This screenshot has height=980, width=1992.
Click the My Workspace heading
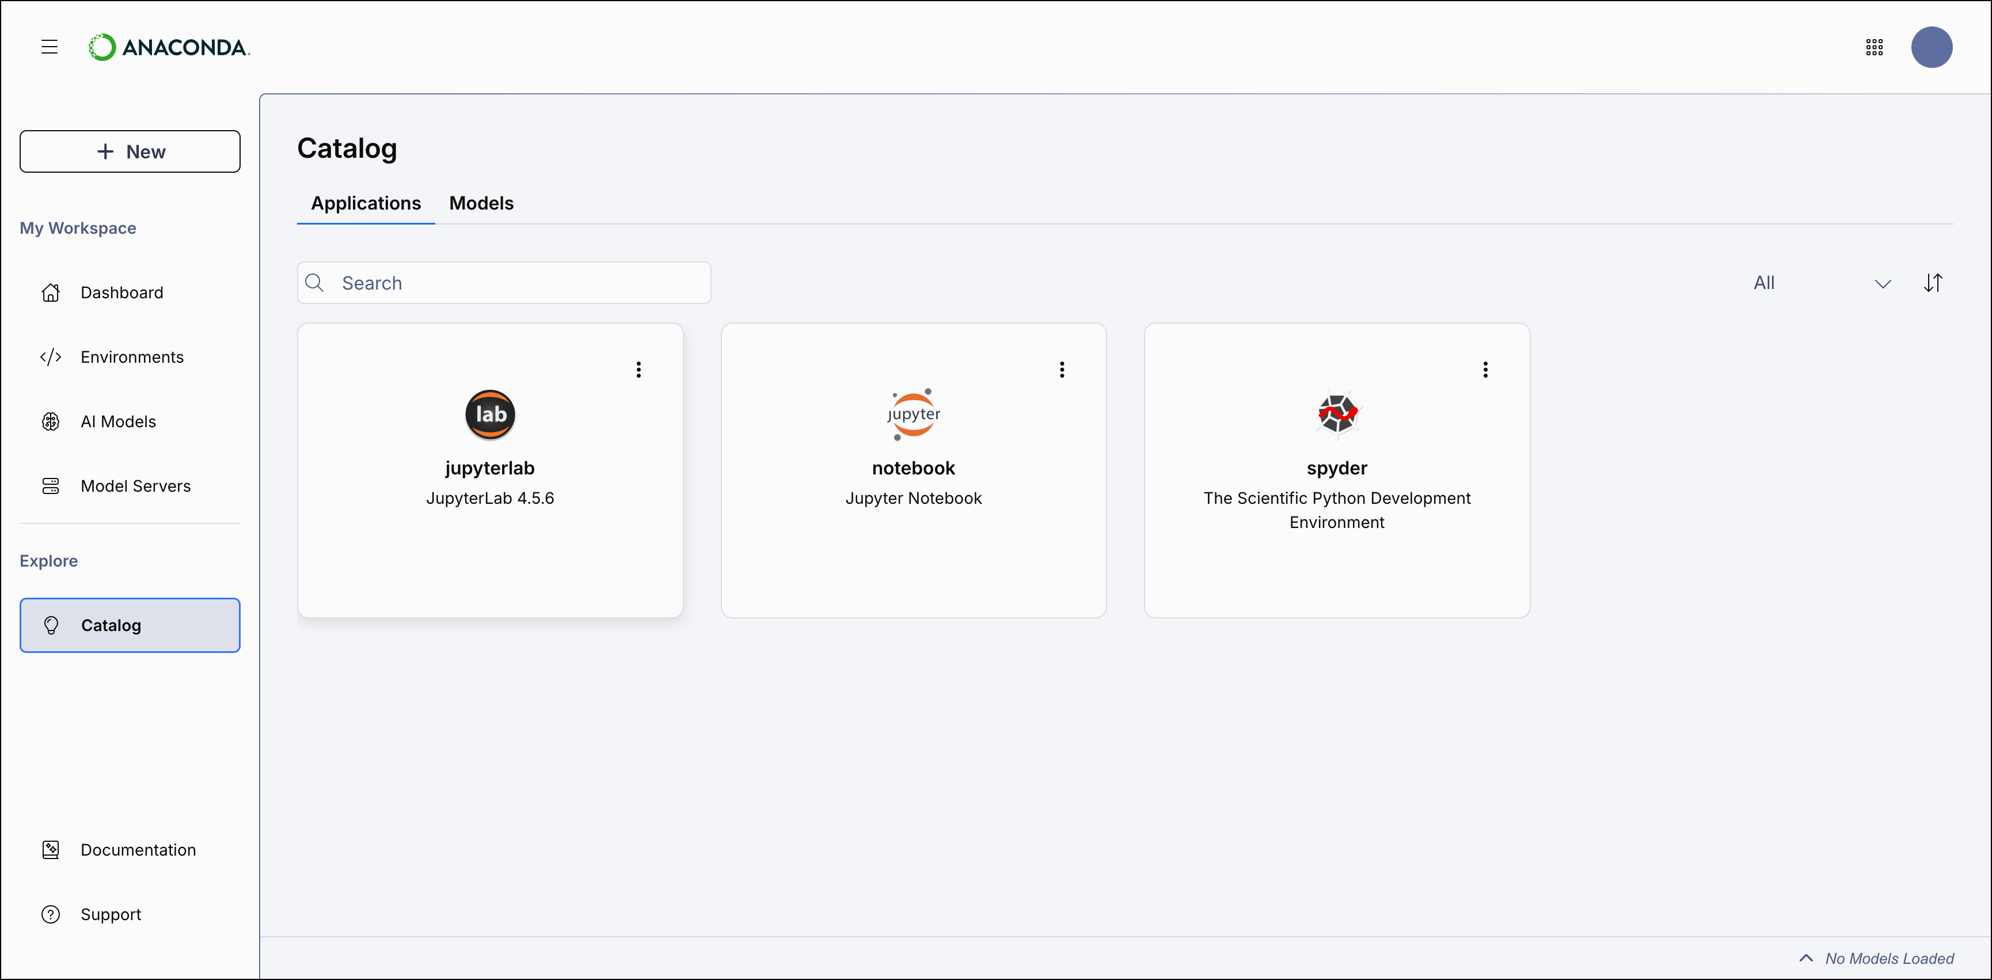(x=78, y=228)
